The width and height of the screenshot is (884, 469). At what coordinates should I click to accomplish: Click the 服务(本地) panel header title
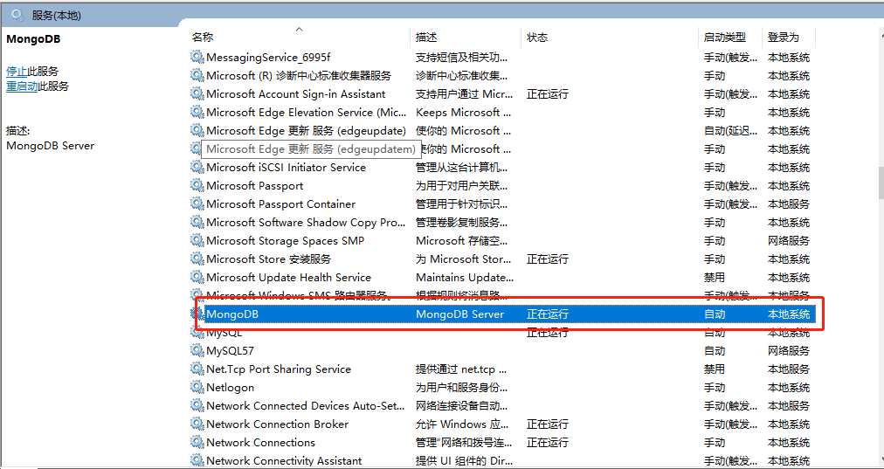(57, 16)
